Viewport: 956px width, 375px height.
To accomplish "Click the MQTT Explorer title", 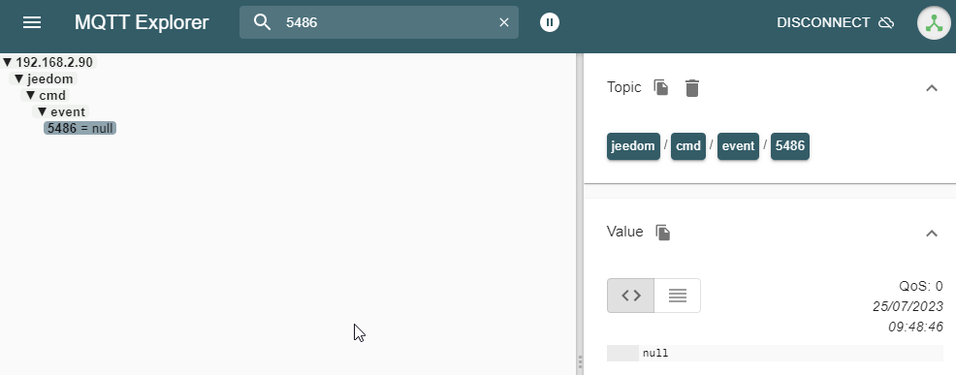I will pos(142,22).
